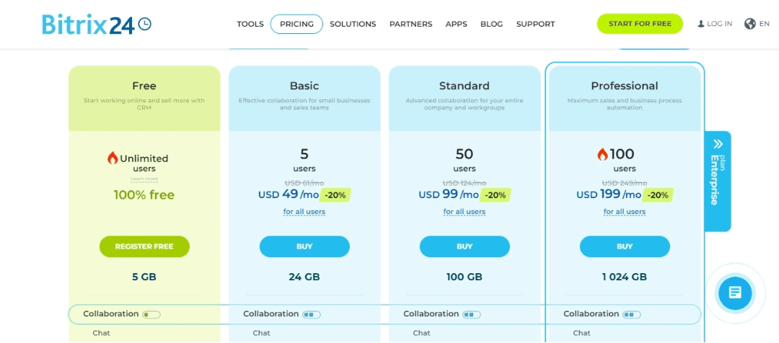Click the Standard plan title
This screenshot has height=343, width=779.
465,86
